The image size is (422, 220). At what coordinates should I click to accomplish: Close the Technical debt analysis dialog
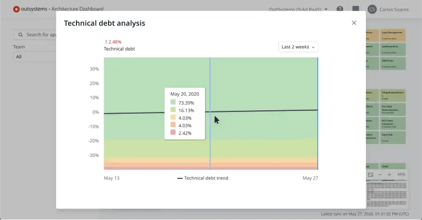coord(354,23)
